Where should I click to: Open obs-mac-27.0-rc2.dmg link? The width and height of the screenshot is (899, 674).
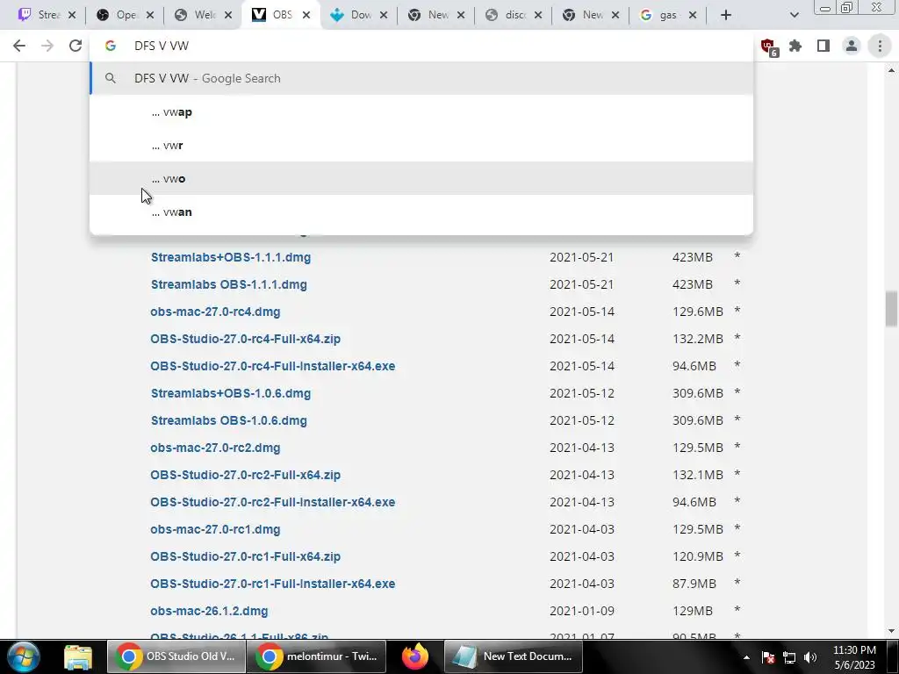(215, 448)
